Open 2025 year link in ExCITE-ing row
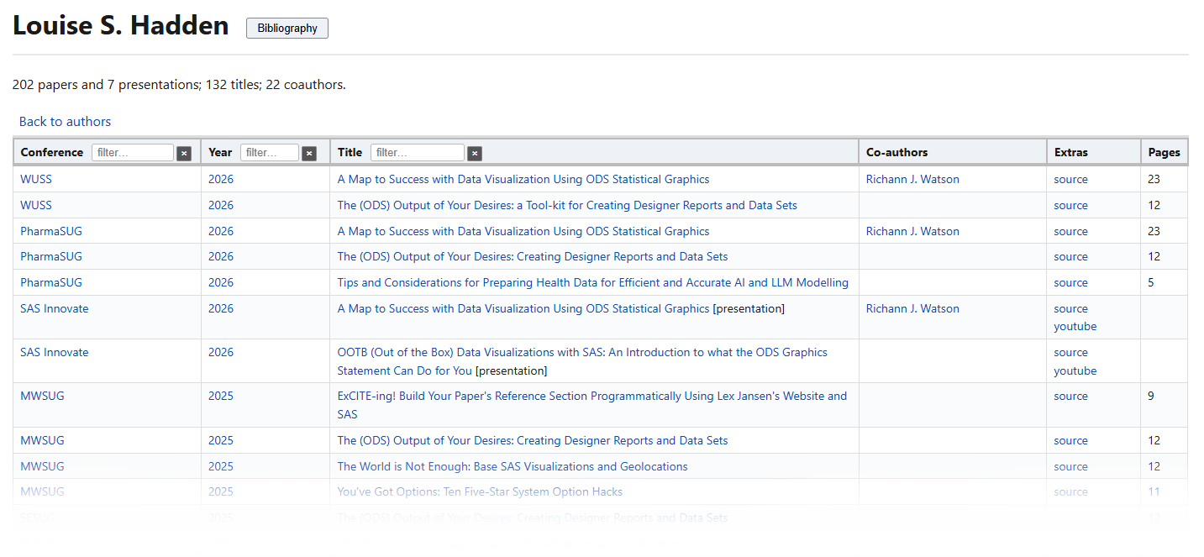Image resolution: width=1204 pixels, height=557 pixels. 221,396
